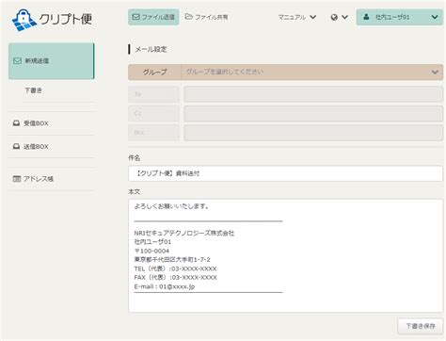Click the 件名 subject input field
Image resolution: width=446 pixels, height=341 pixels.
click(x=285, y=173)
